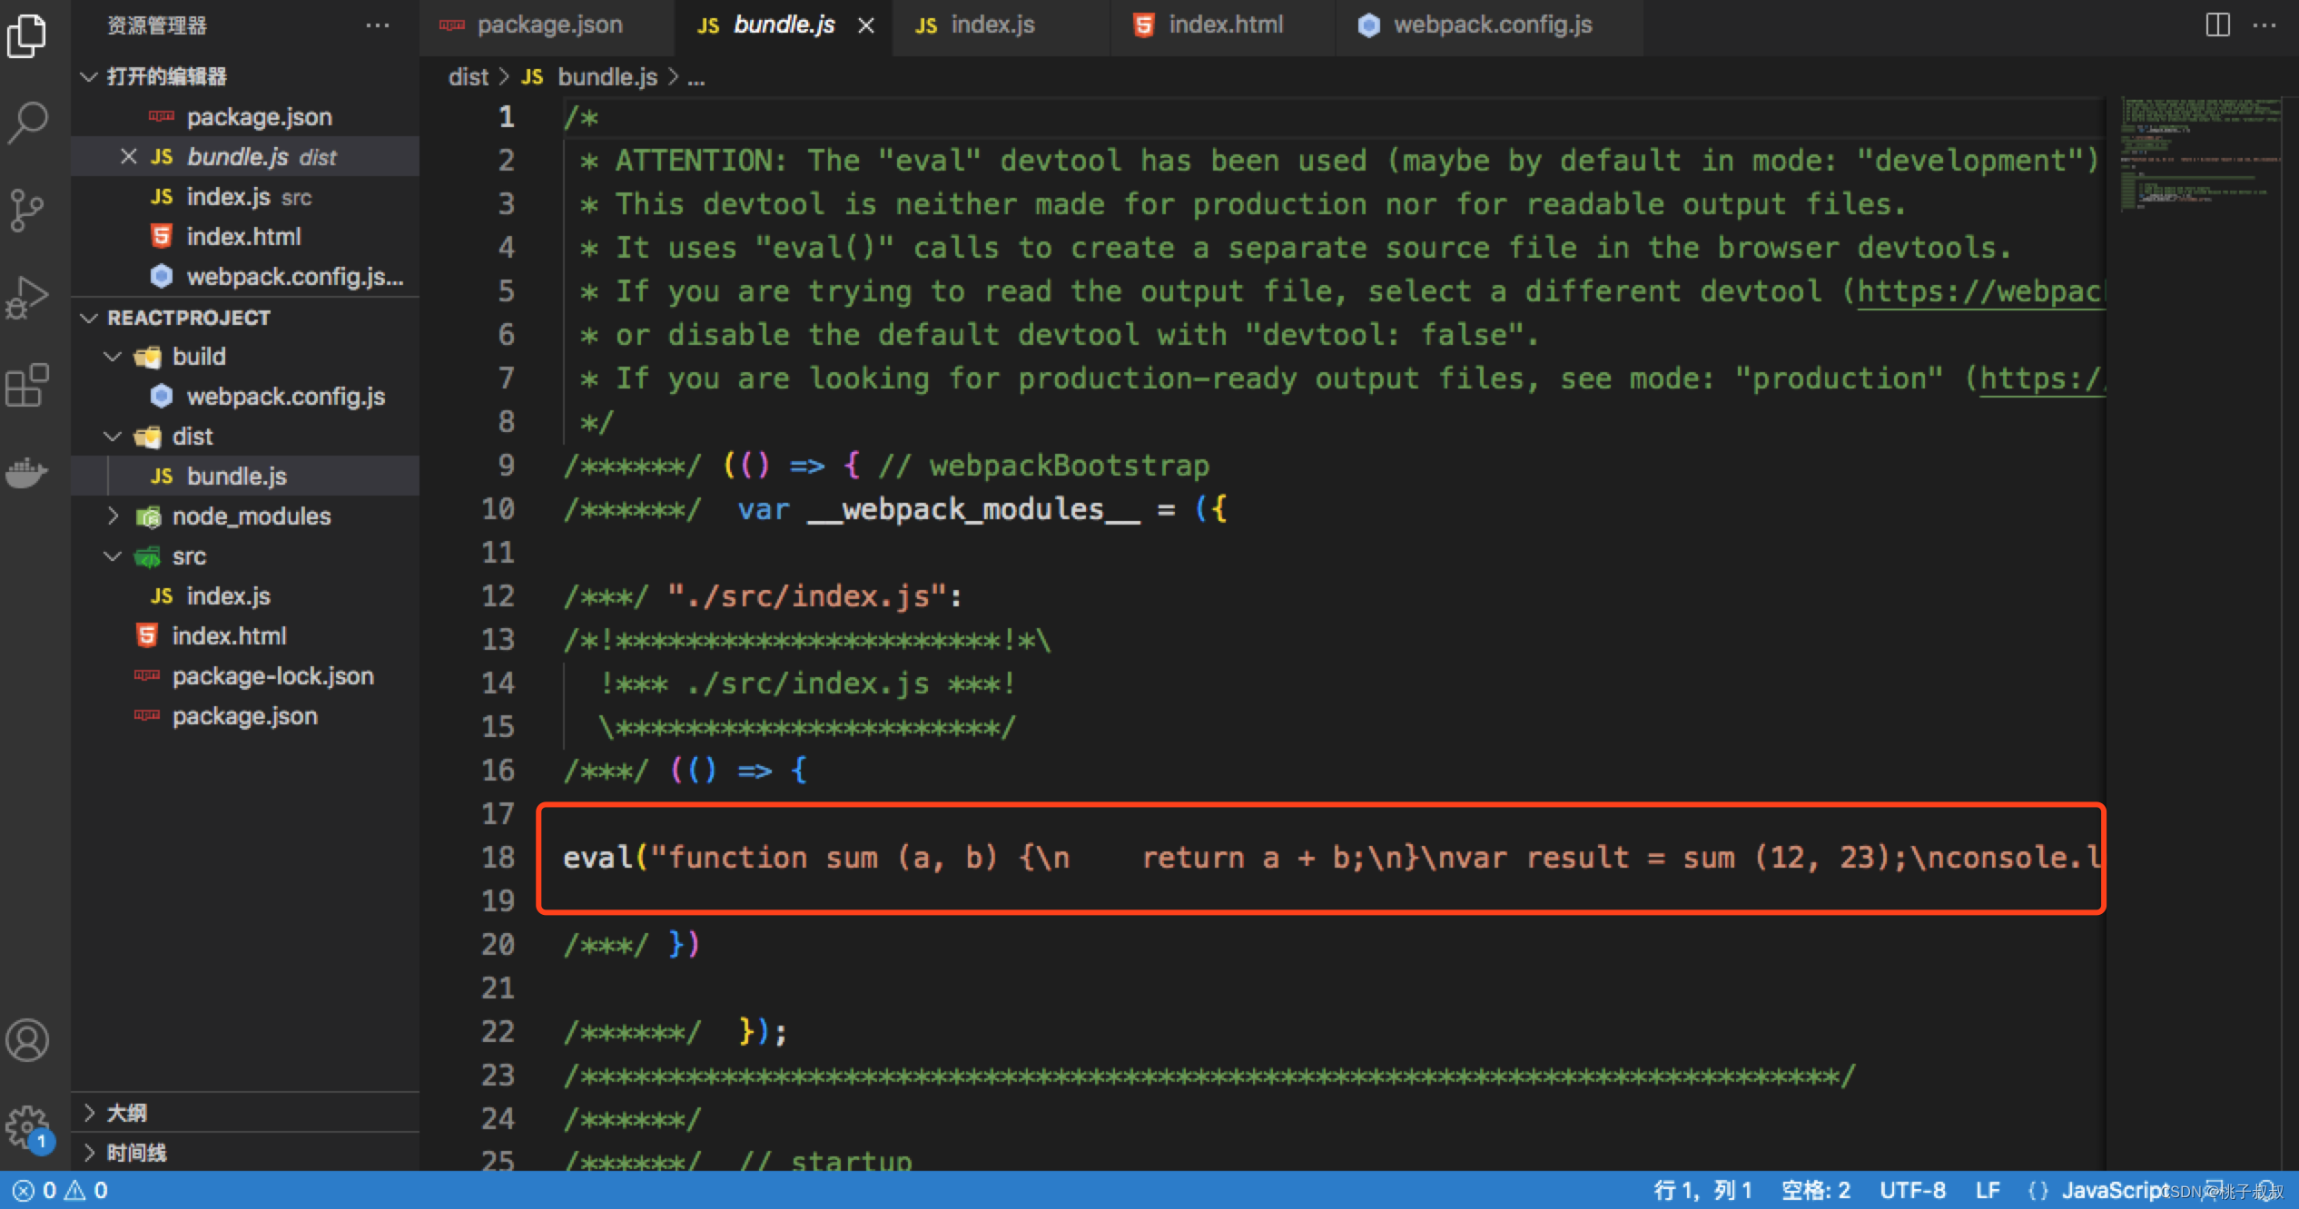This screenshot has height=1209, width=2299.
Task: Split the editor to the right
Action: pos(2217,25)
